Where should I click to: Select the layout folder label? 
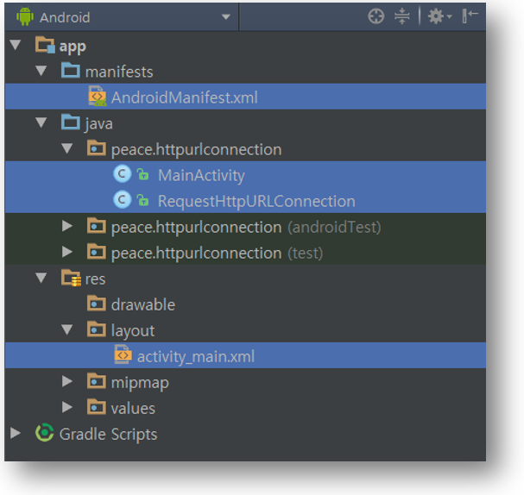pyautogui.click(x=133, y=331)
